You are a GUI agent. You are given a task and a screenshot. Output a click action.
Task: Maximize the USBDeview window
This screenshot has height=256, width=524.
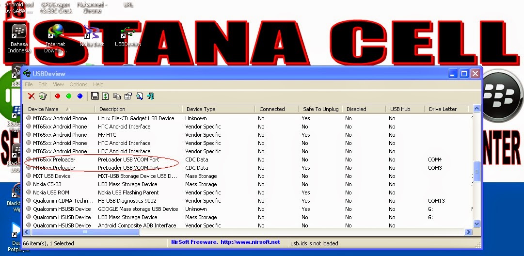coord(464,74)
